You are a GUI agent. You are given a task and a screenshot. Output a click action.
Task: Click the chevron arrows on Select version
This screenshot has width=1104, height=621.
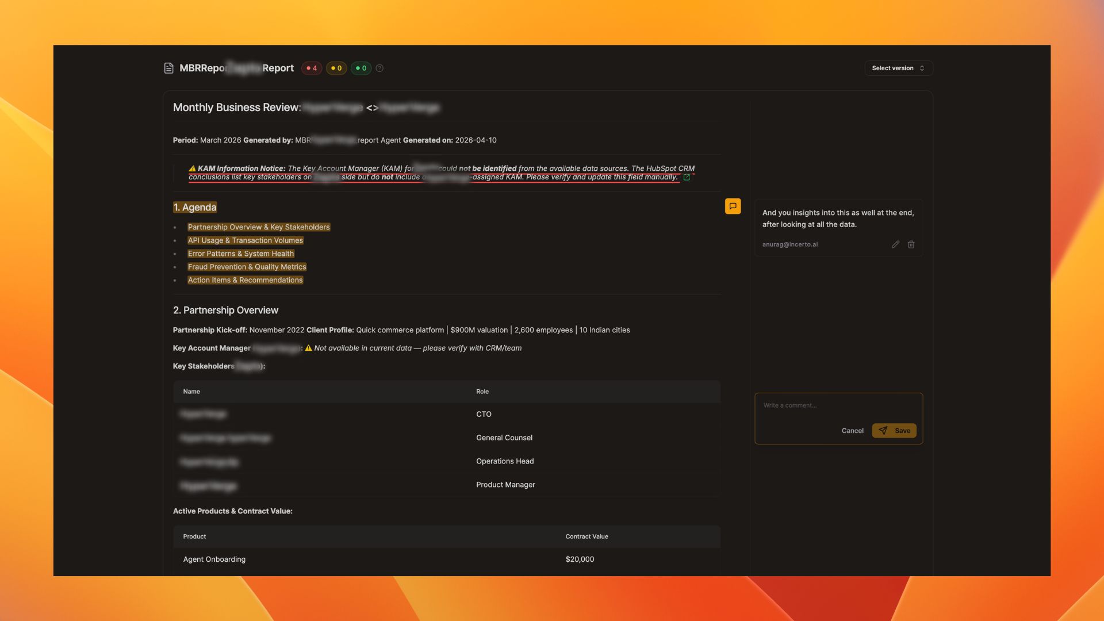coord(922,68)
